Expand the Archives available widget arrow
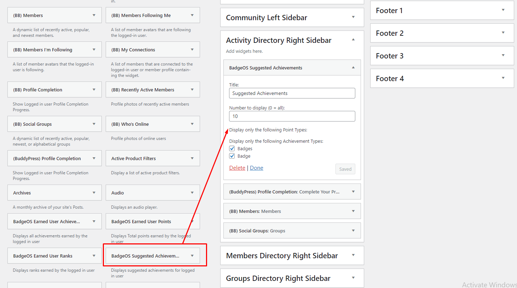This screenshot has height=288, width=517. click(x=94, y=193)
